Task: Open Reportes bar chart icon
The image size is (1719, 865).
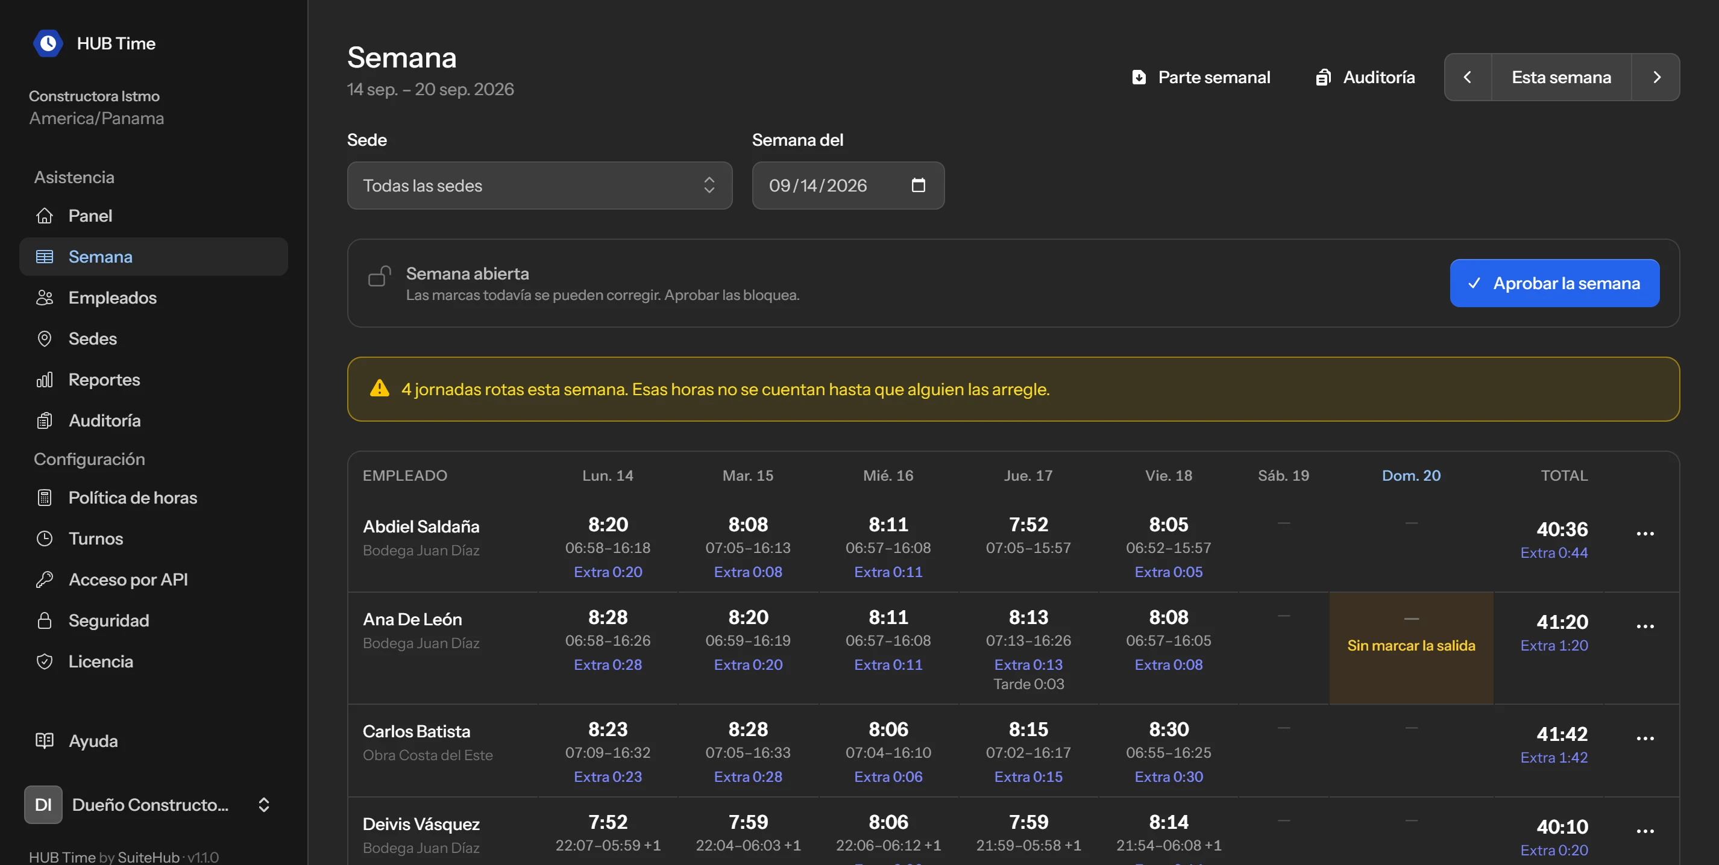Action: pos(45,379)
